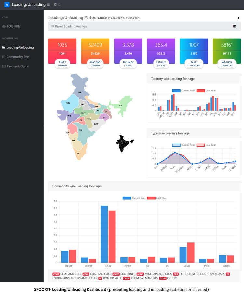244x294 pixels.
Task: Toggle Last Year legend in Type wise chart
Action: (206, 145)
